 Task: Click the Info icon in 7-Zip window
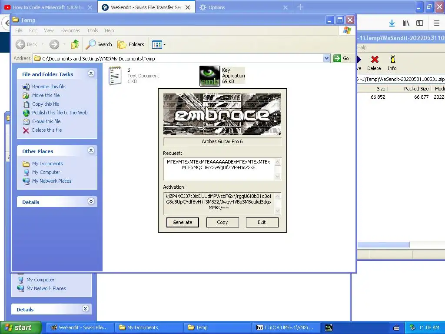tap(392, 59)
